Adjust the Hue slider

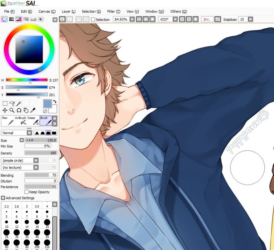click(27, 80)
